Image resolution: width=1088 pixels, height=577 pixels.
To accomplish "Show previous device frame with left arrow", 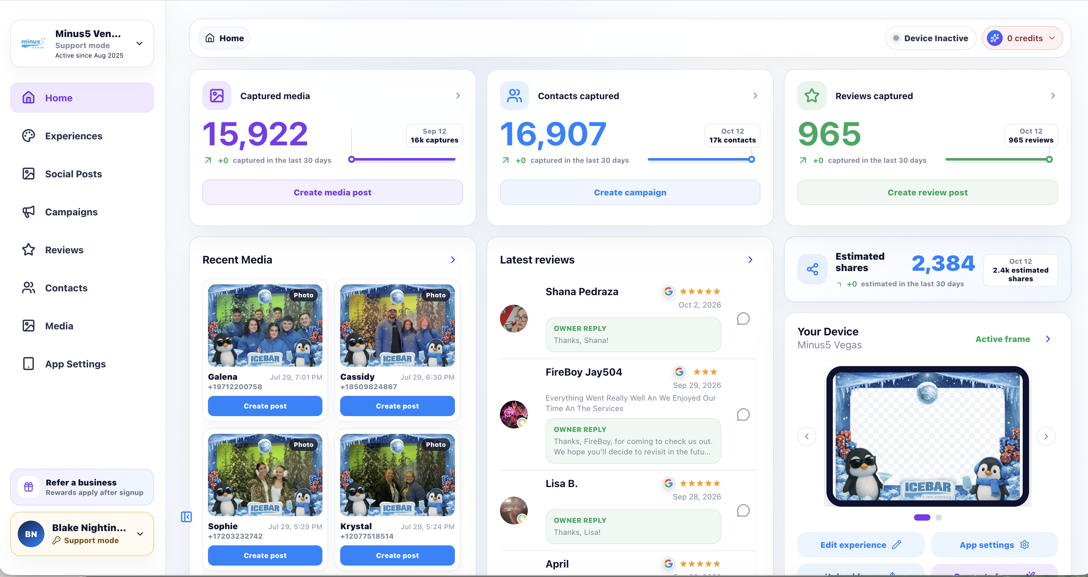I will point(807,436).
